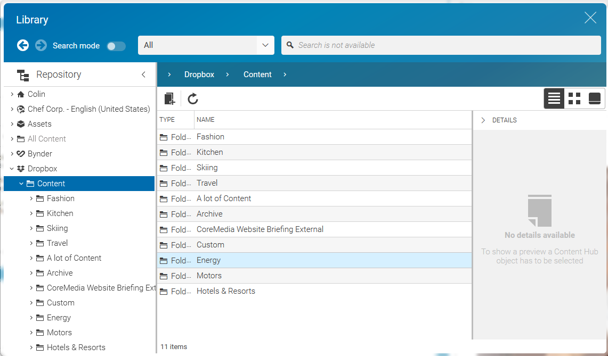This screenshot has height=356, width=608.
Task: Click the unavailable search input field
Action: coord(441,45)
